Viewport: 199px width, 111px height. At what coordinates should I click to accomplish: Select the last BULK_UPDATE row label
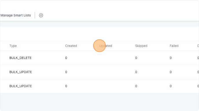coord(21,86)
